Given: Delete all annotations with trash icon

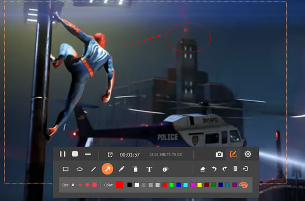Looking at the screenshot, I should pos(235,168).
